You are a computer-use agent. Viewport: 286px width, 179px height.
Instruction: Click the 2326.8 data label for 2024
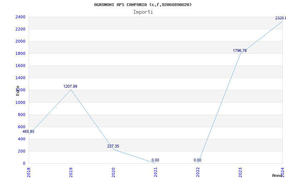(281, 18)
